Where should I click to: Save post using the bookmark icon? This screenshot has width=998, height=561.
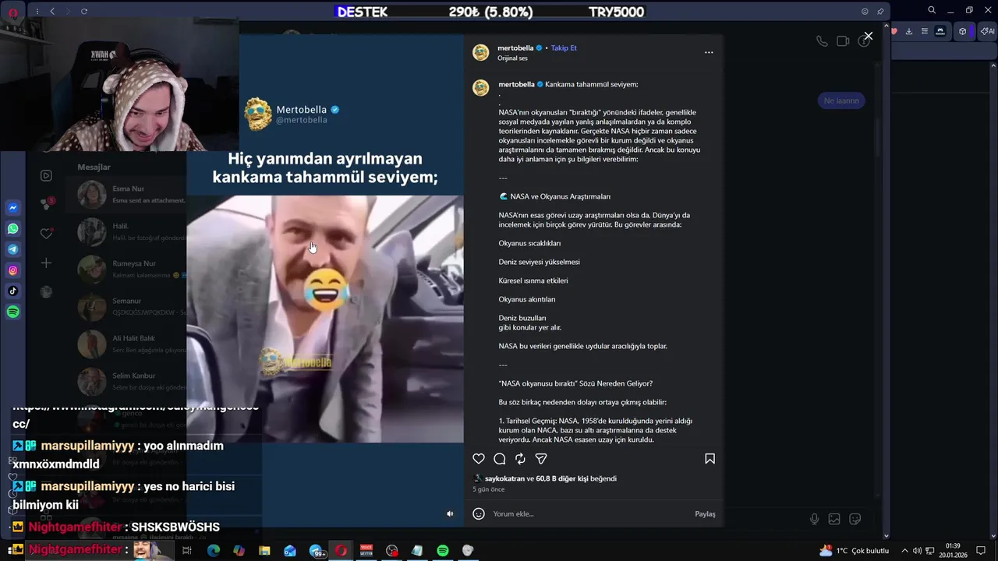pyautogui.click(x=710, y=459)
